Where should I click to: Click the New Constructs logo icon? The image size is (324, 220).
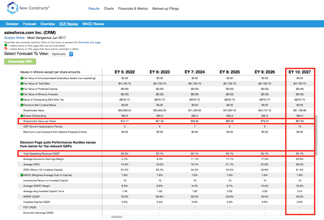click(x=12, y=8)
